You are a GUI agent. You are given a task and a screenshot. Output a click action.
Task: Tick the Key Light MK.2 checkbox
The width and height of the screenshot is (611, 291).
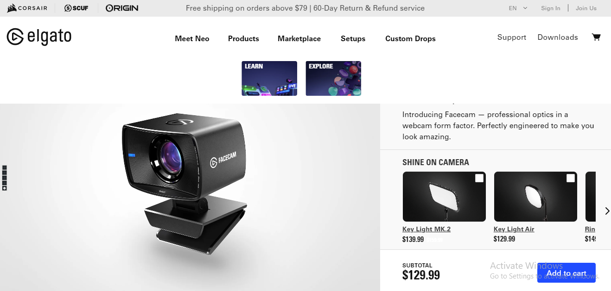(479, 178)
